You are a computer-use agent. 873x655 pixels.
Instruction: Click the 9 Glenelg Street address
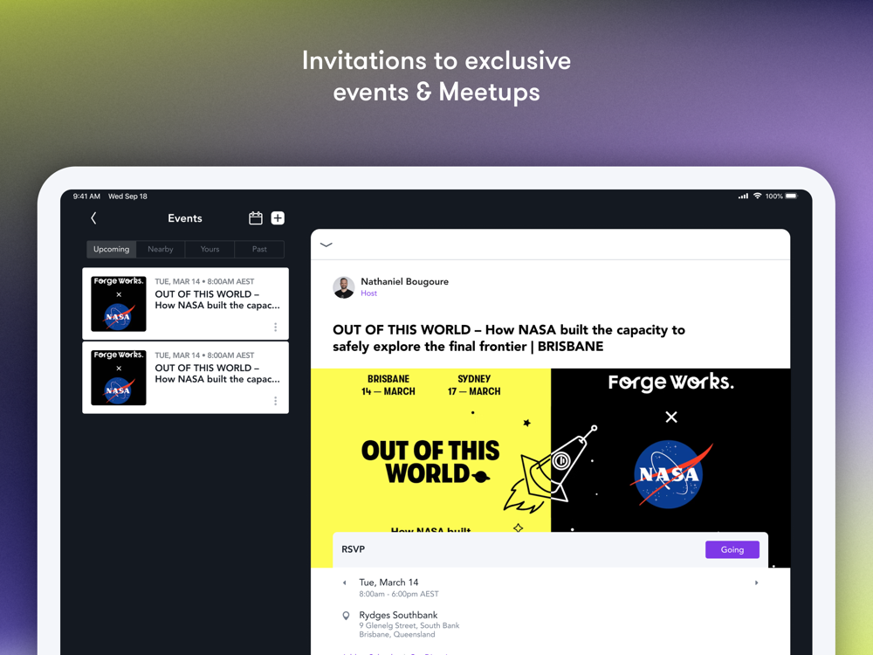coord(409,625)
